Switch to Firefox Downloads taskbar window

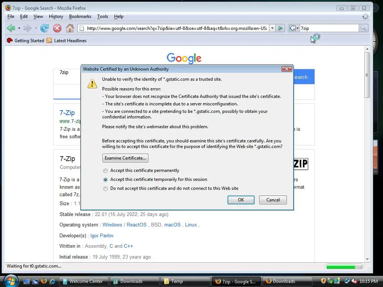tap(287, 281)
